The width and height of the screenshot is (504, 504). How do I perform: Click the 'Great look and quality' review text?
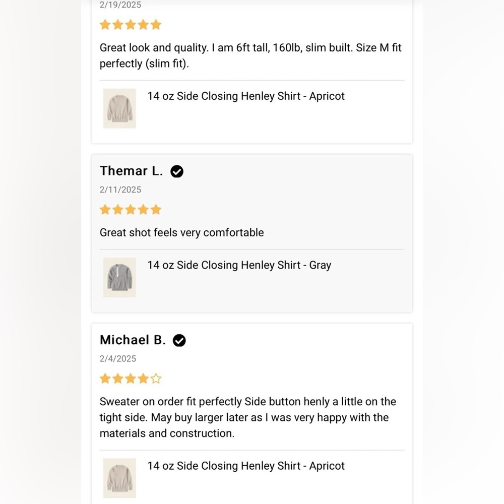coord(250,55)
